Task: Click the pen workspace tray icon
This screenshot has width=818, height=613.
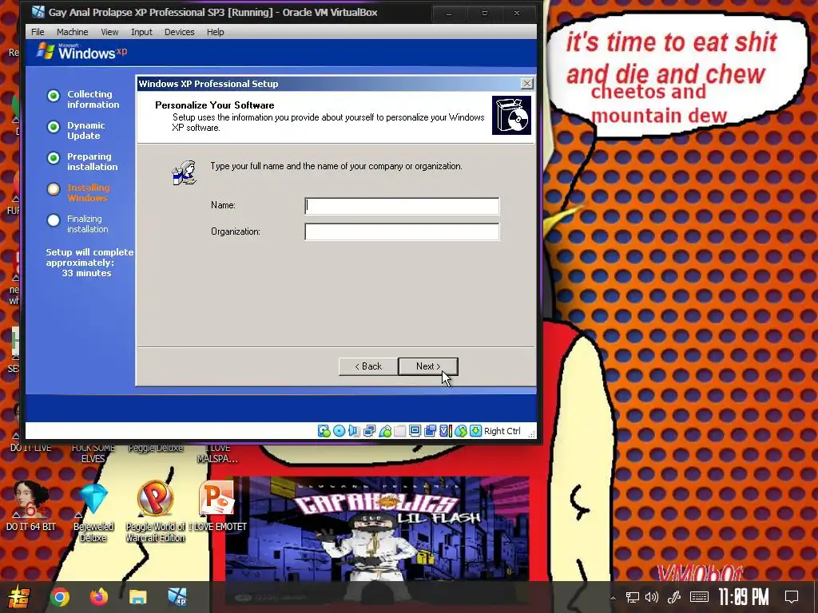Action: 674,597
